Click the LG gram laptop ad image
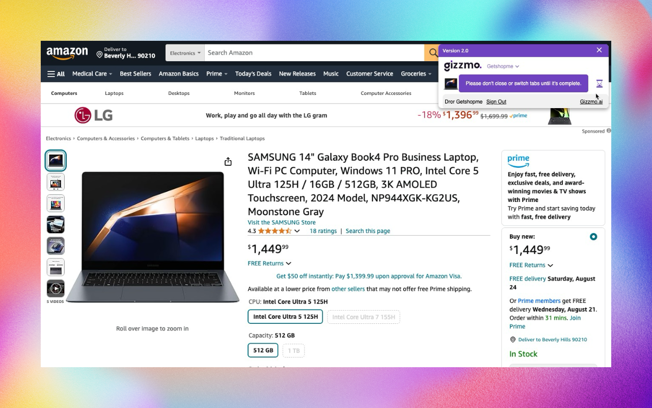 click(559, 115)
